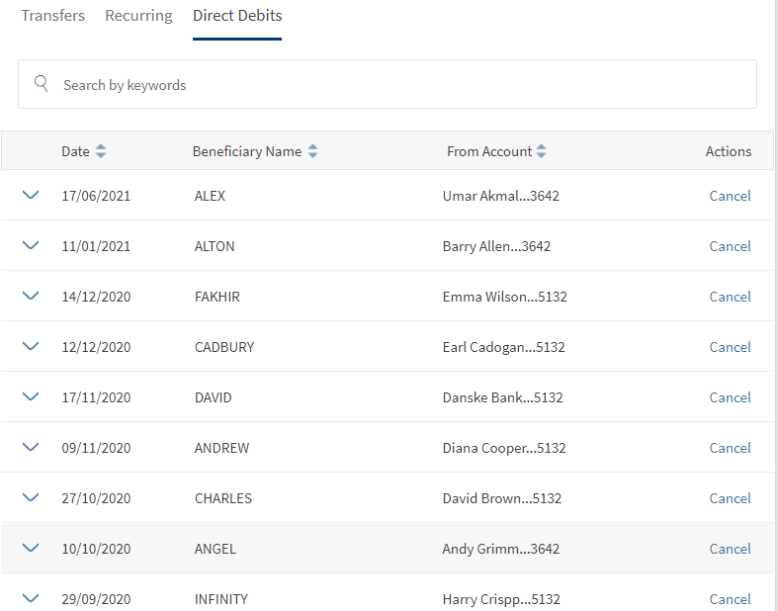Expand the FAKHIR row details
Viewport: 778px width, 611px height.
tap(31, 297)
